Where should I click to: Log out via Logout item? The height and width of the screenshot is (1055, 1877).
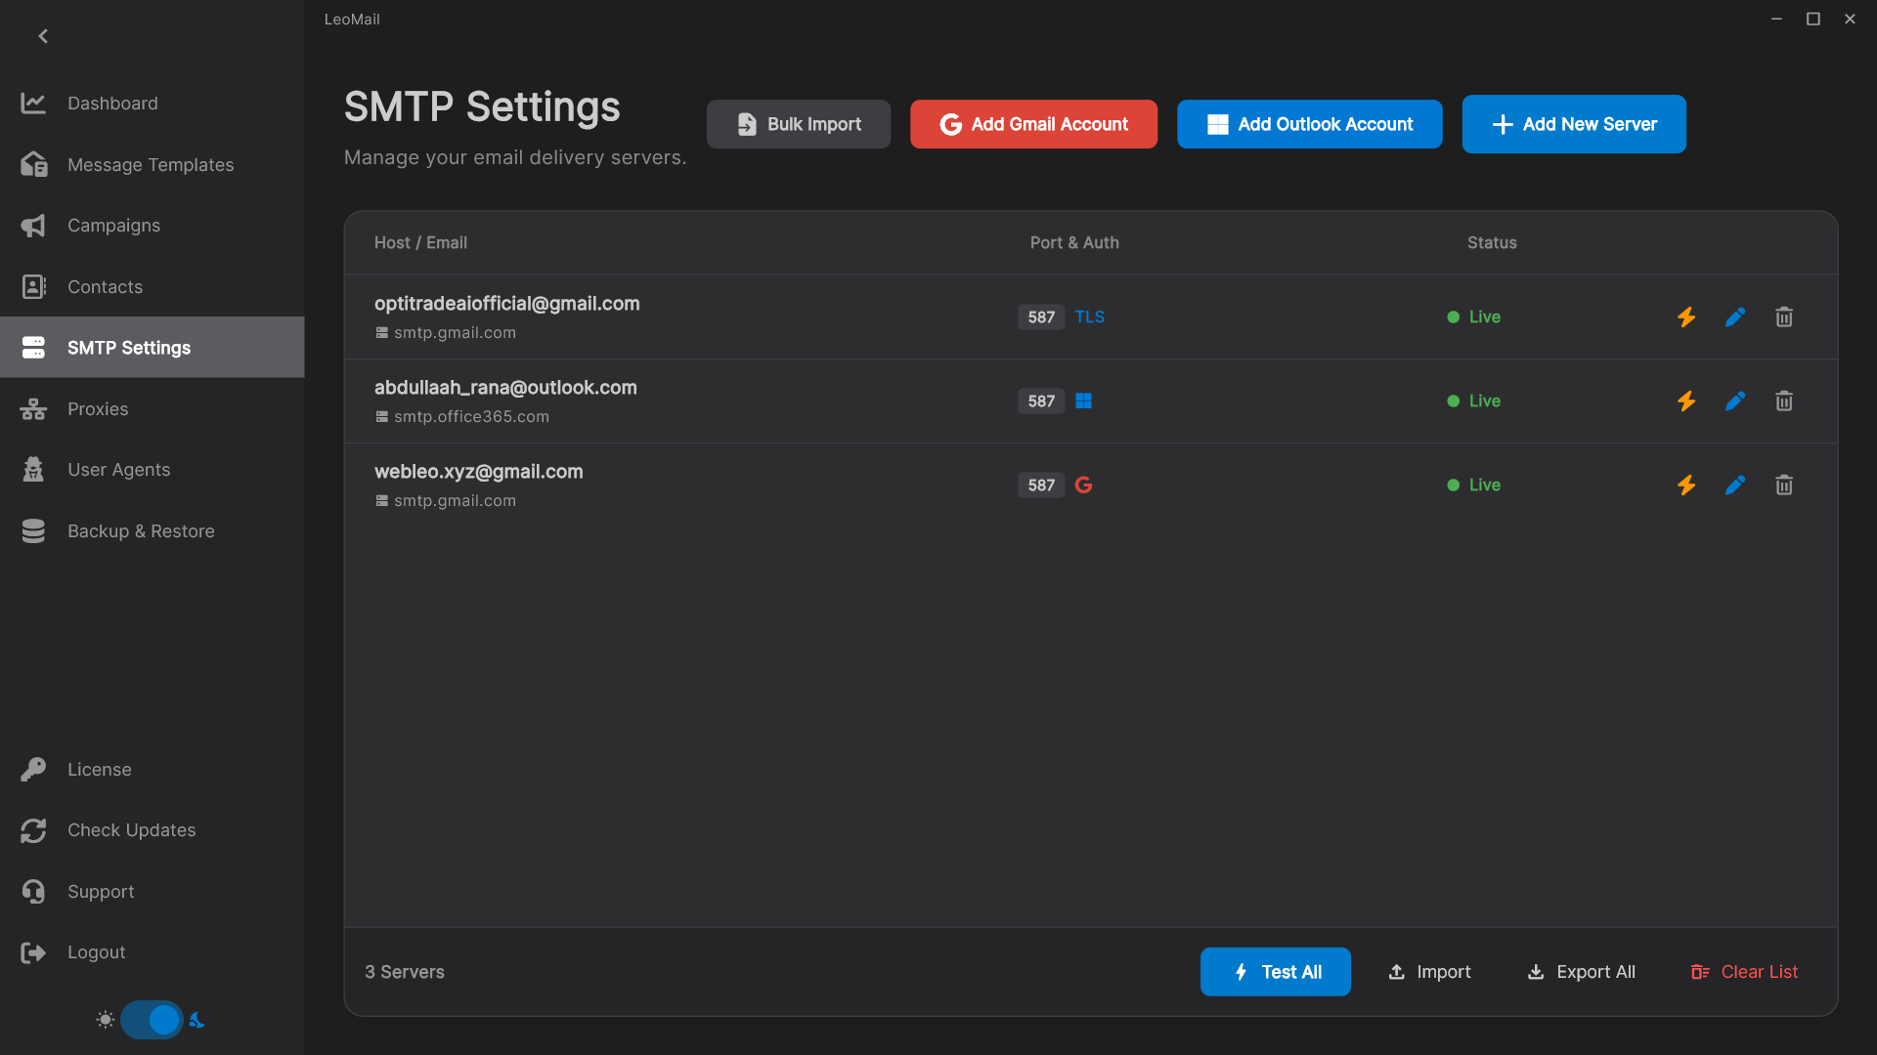[152, 952]
